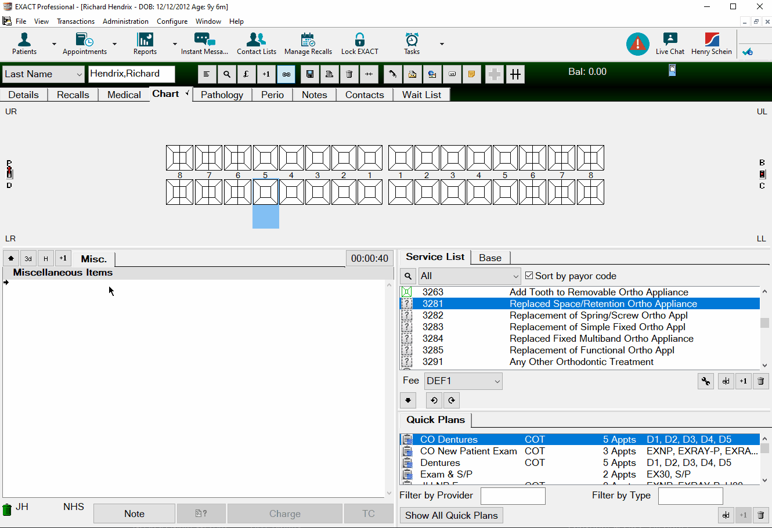Delete patient using top toolbar trash icon
The image size is (772, 528).
[349, 74]
